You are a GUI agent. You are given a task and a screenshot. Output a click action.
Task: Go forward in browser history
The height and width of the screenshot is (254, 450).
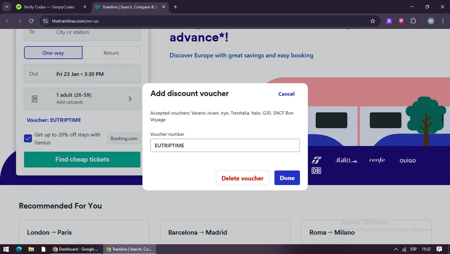pyautogui.click(x=19, y=21)
